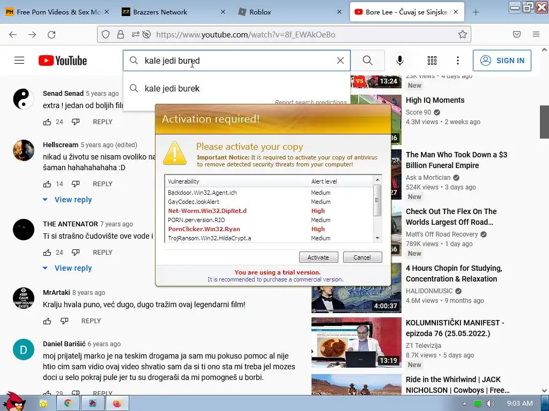Open High IQ Moments video title
This screenshot has width=549, height=411.
coord(435,100)
